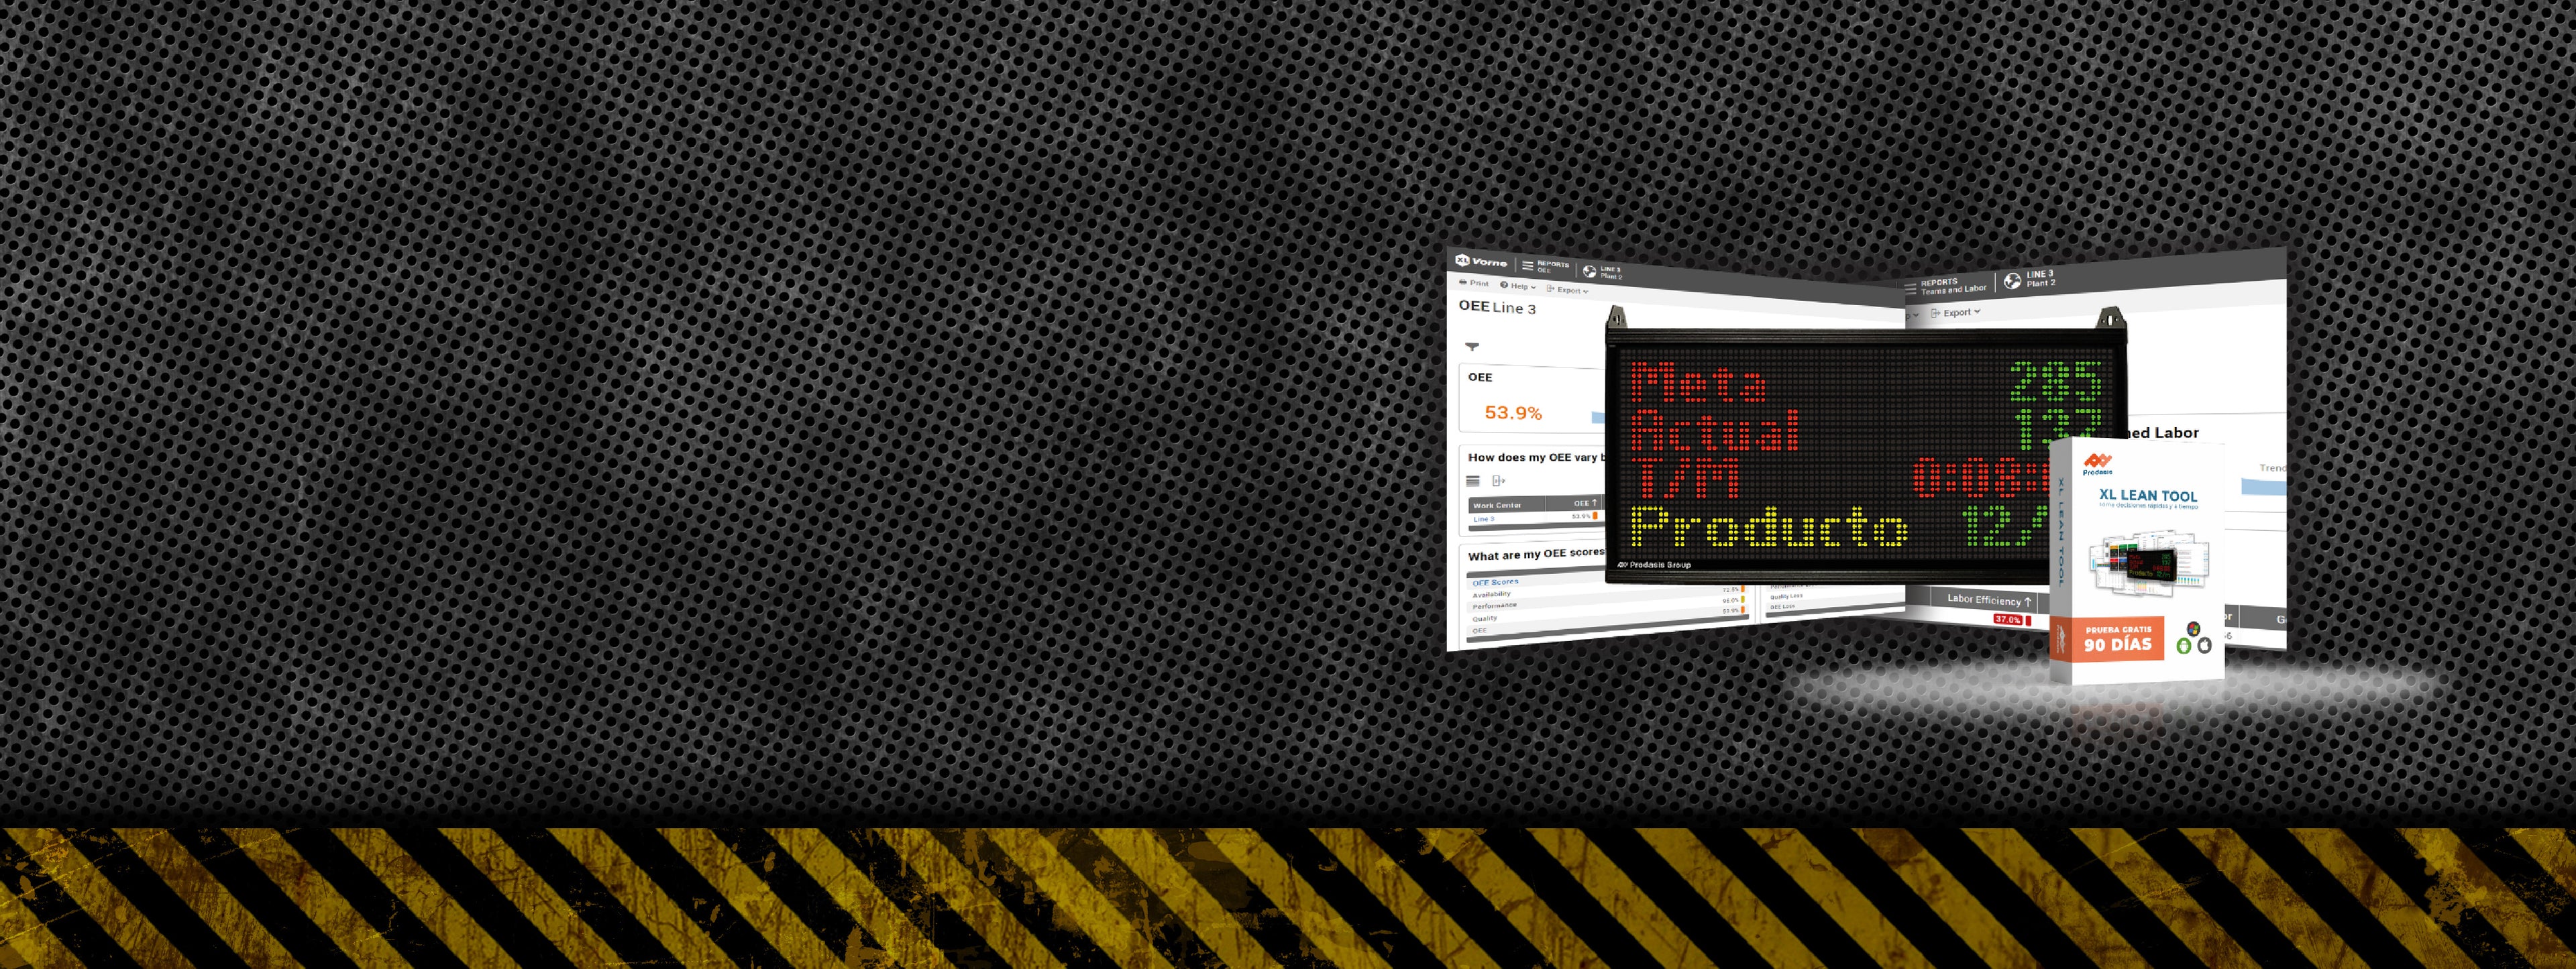Image resolution: width=2576 pixels, height=969 pixels.
Task: Click the yellow Producto line on the LED display
Action: coord(1769,526)
